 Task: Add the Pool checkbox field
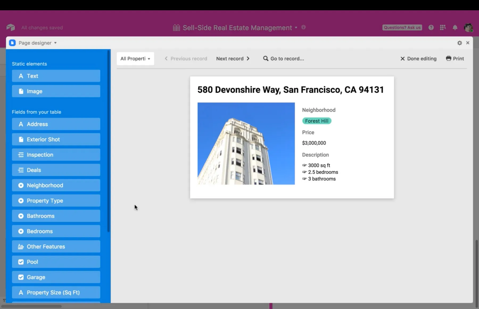point(56,262)
